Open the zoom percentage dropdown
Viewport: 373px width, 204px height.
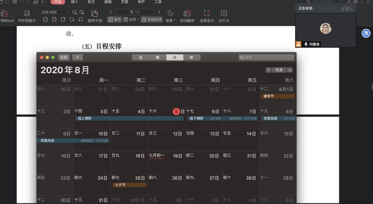tap(68, 12)
